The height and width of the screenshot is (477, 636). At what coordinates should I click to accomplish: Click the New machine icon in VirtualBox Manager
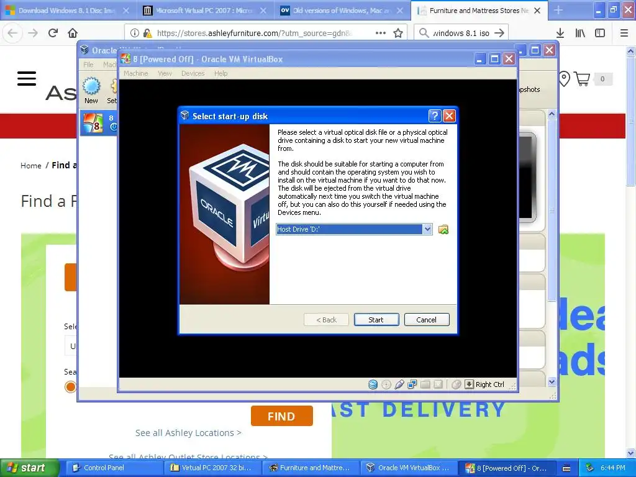click(x=91, y=90)
